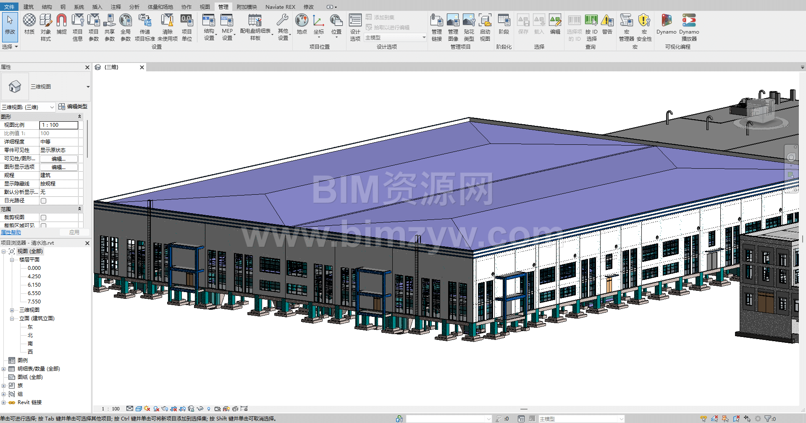Open Object Styles (对象样式)
The height and width of the screenshot is (423, 806).
click(46, 27)
